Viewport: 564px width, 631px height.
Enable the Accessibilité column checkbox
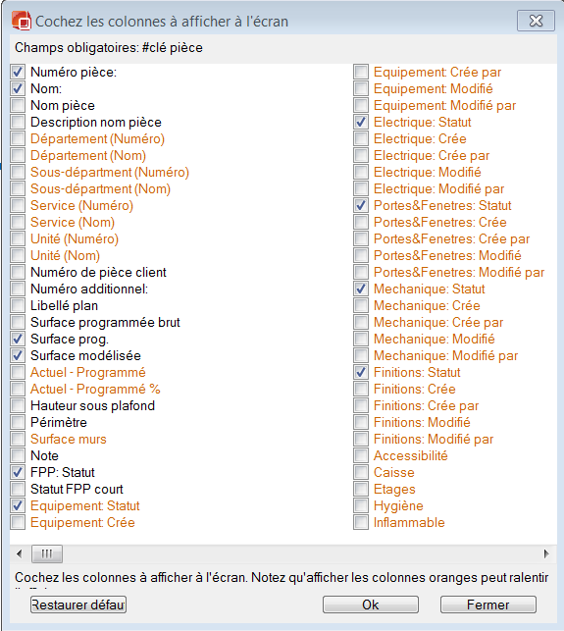[x=361, y=455]
